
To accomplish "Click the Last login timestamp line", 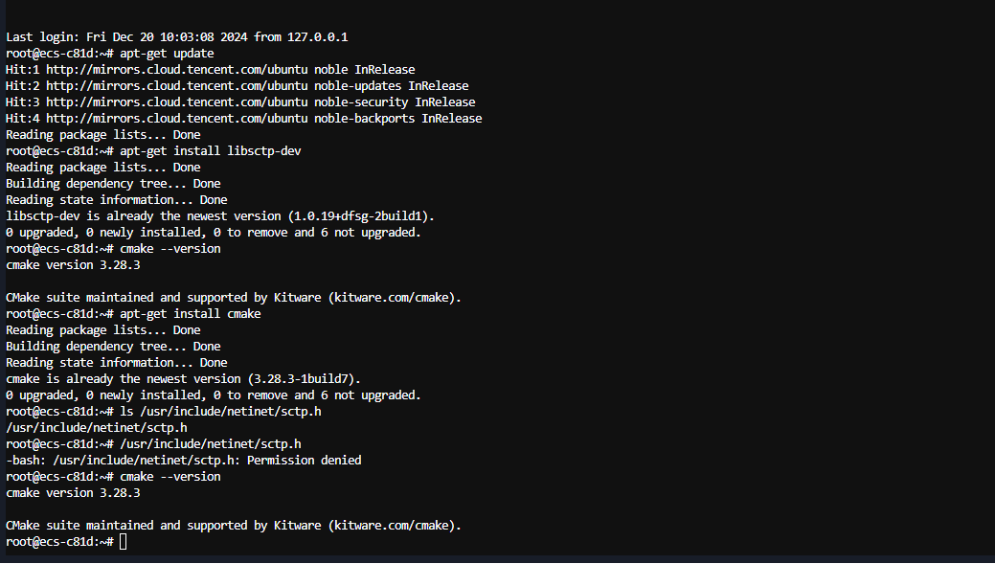I will (x=177, y=36).
